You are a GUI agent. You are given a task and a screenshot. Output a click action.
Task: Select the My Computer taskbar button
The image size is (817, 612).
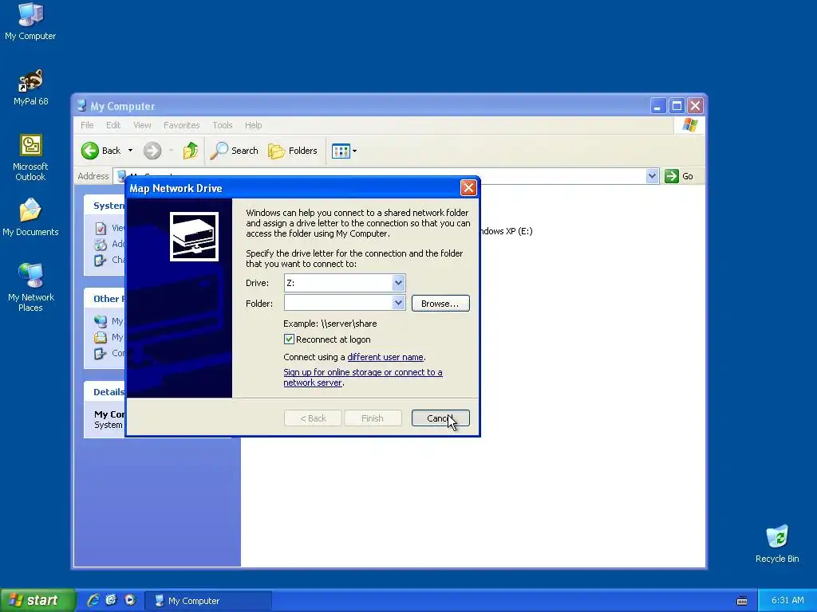[207, 601]
